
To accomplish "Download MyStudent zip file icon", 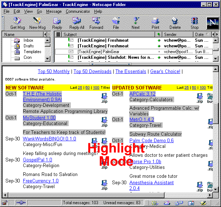I will pos(104,122).
